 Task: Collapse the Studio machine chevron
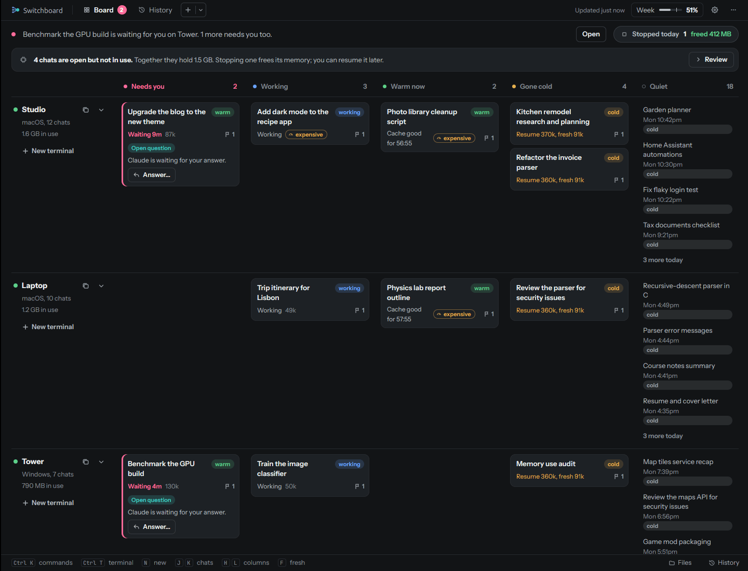pyautogui.click(x=101, y=110)
